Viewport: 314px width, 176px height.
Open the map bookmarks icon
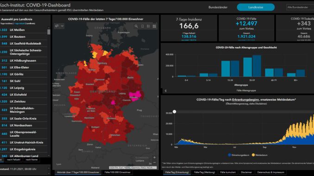tap(142, 26)
